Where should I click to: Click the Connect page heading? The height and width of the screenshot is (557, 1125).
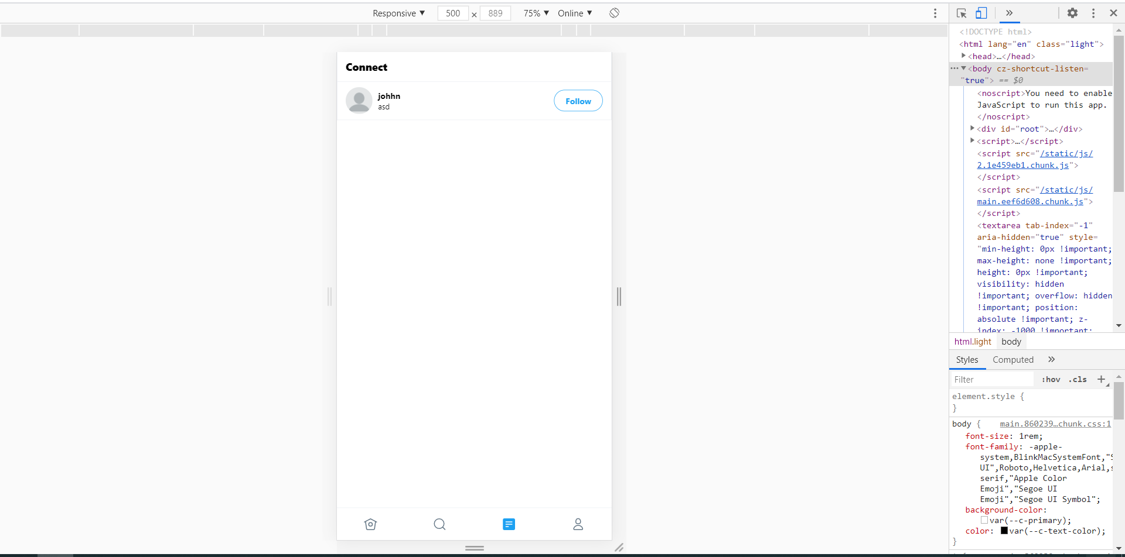(x=366, y=67)
